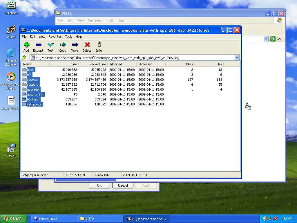Screen dimensions: 297x223
Task: Open the File menu in 7-Zip
Action: (x=24, y=37)
